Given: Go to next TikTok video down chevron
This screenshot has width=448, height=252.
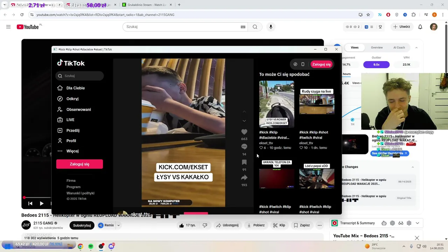Looking at the screenshot, I should (244, 121).
